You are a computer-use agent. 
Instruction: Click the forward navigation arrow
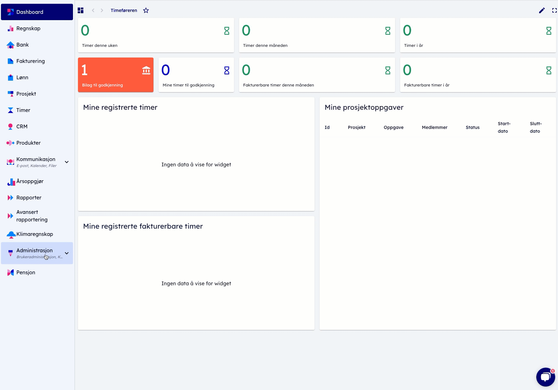pos(102,10)
